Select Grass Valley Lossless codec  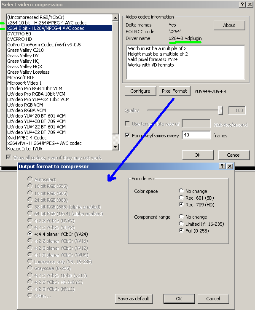coord(59,72)
